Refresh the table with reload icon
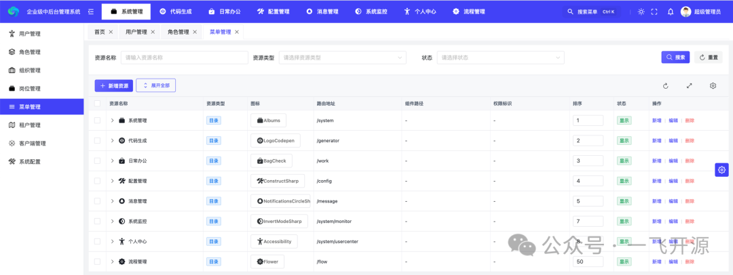Viewport: 733px width, 275px height. click(666, 86)
